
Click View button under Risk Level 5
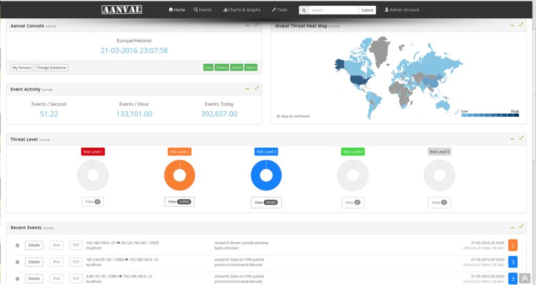440,203
